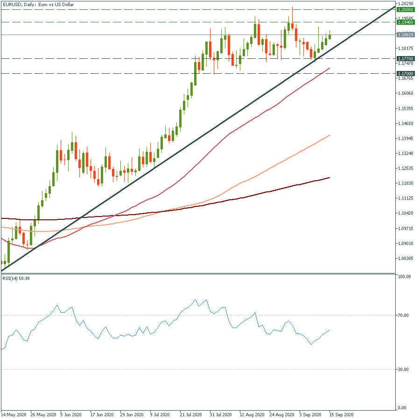Click the 15 Sep 2020 date label

click(341, 414)
